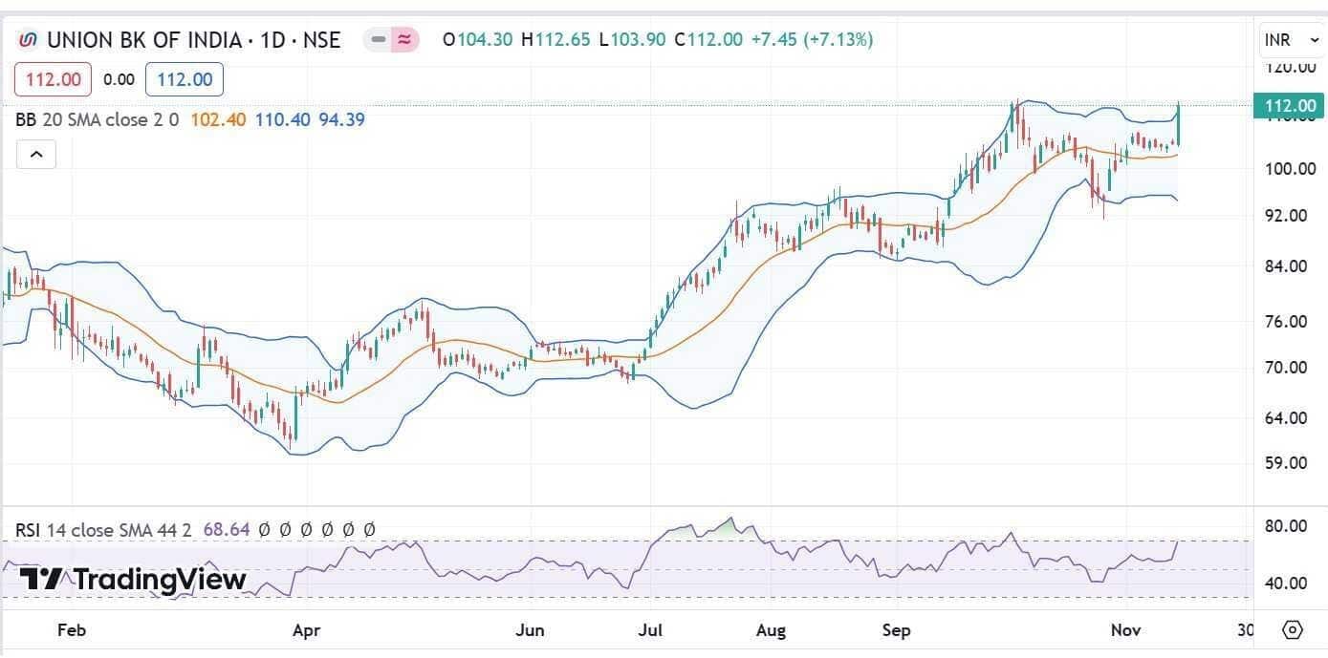Select the BB 20 SMA indicator legend

tap(96, 119)
